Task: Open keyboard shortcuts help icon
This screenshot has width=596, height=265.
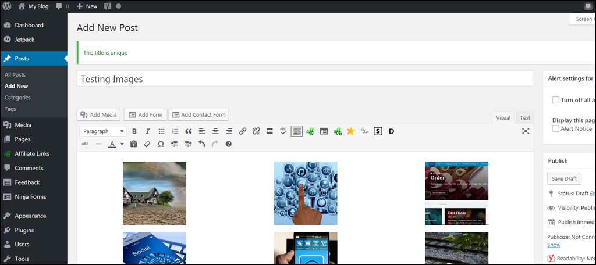Action: (x=228, y=144)
